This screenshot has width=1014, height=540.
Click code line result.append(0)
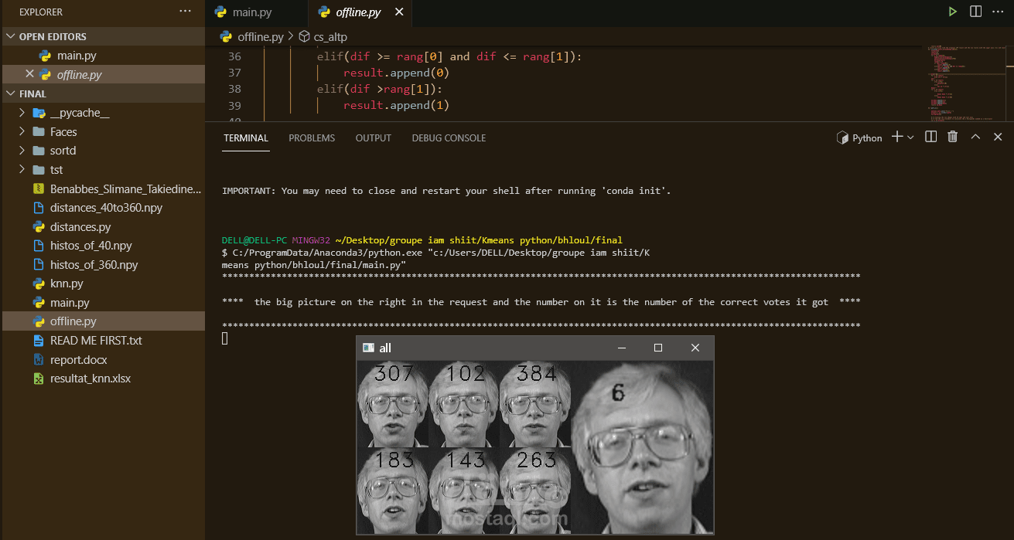pos(397,73)
